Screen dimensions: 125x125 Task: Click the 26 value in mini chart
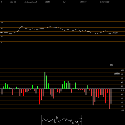80,121
